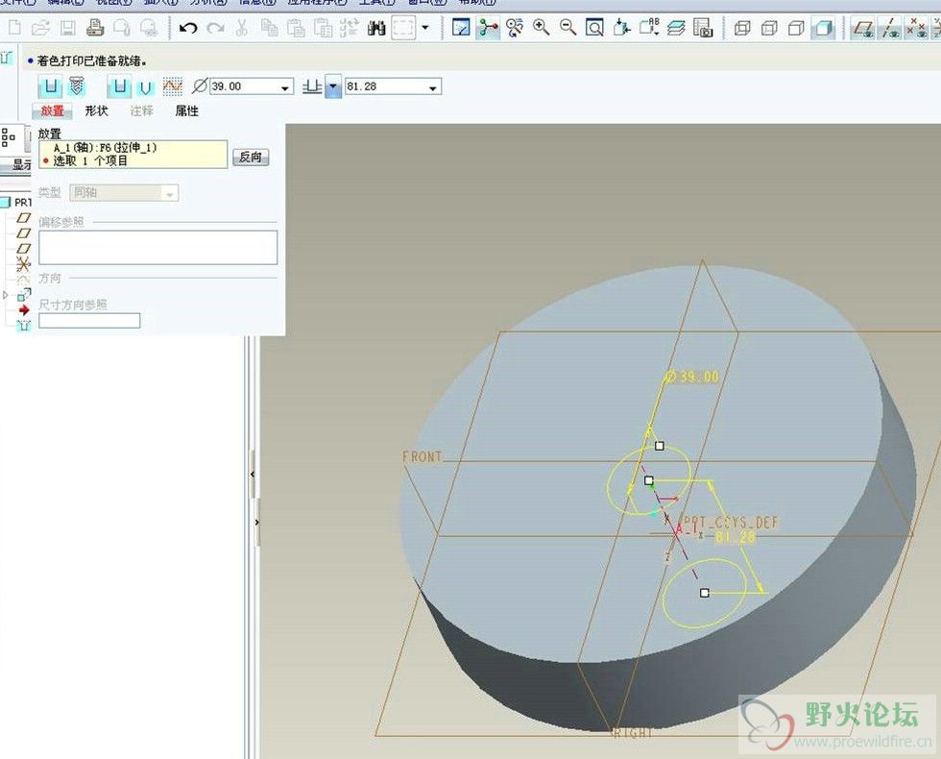Open the 类型 type combo box

pyautogui.click(x=124, y=193)
